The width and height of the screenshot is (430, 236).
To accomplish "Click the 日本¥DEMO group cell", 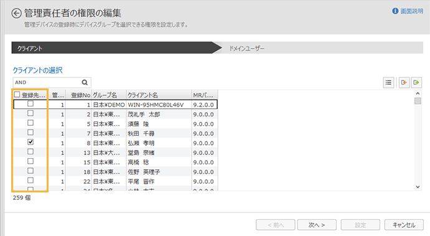I will coord(109,105).
